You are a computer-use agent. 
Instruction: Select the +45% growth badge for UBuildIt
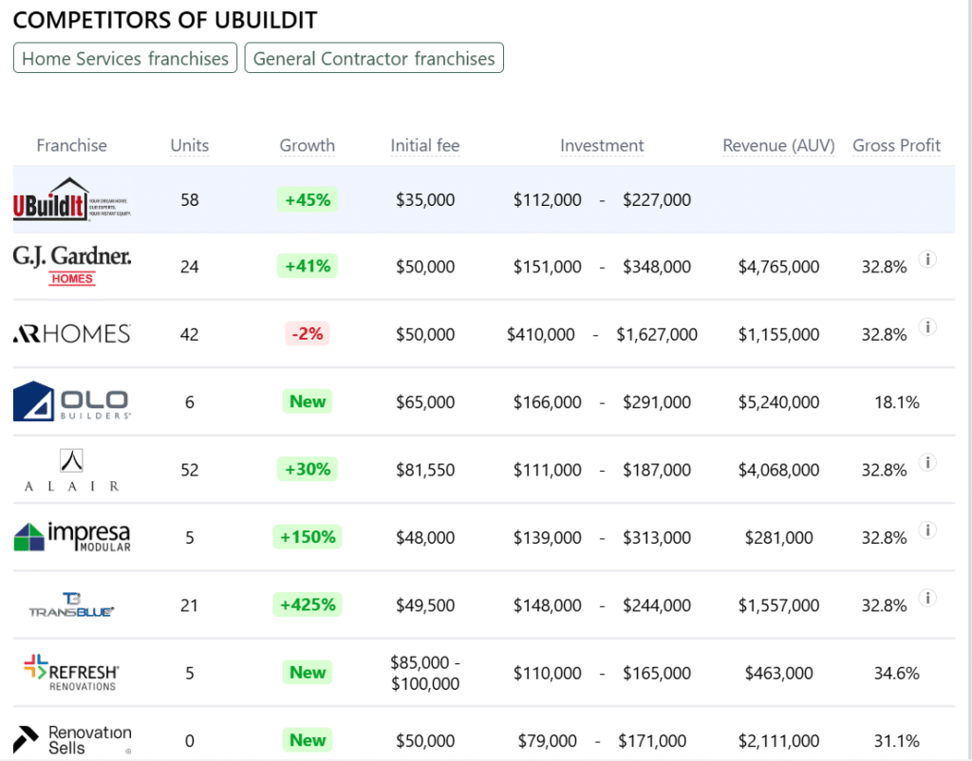pyautogui.click(x=308, y=199)
